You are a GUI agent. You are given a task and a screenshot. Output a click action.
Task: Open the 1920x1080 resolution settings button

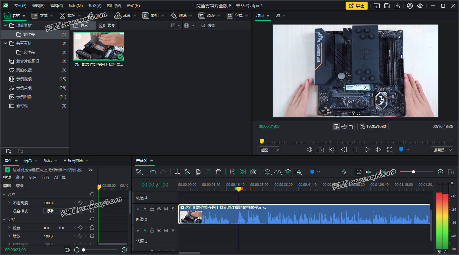(373, 127)
